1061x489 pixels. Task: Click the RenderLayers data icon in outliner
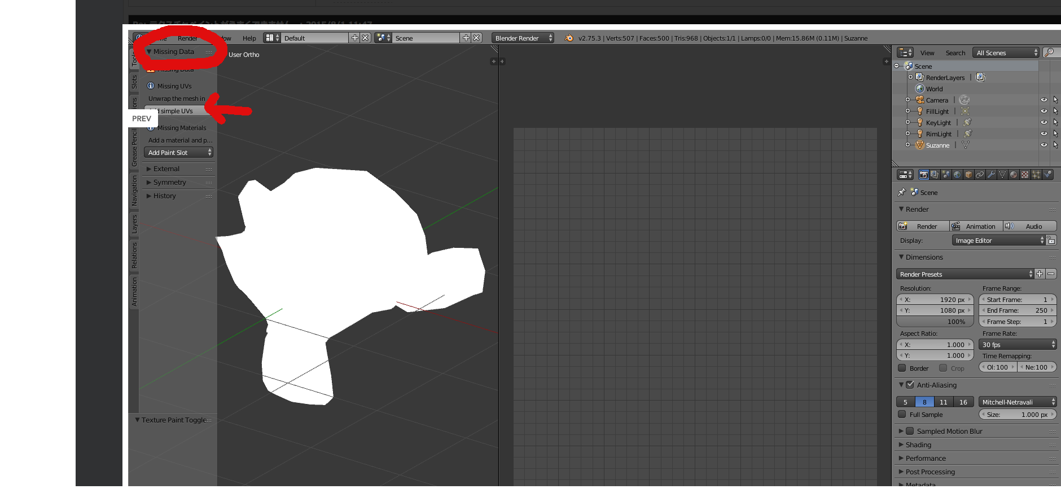(x=980, y=77)
